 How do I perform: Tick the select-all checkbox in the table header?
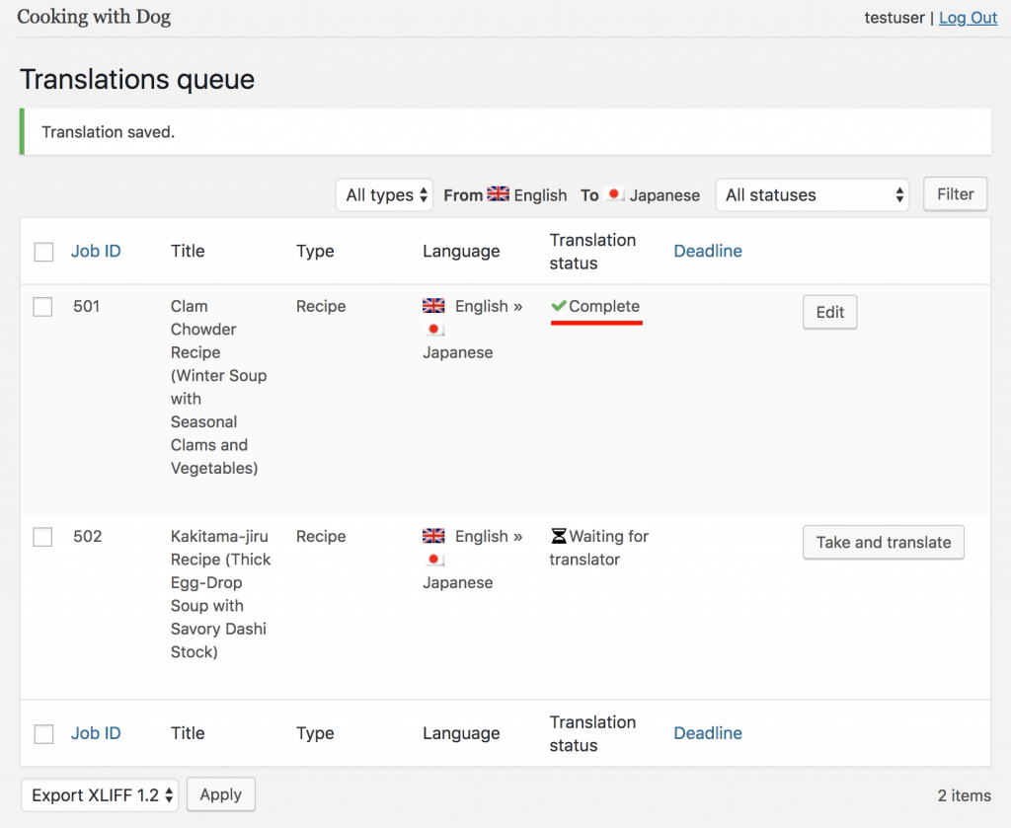click(x=43, y=252)
